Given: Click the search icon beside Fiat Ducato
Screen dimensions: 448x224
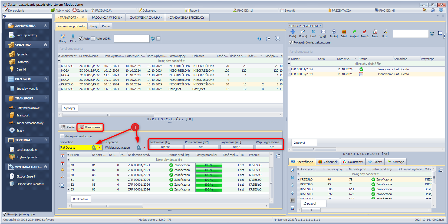Looking at the screenshot, I should (94, 148).
